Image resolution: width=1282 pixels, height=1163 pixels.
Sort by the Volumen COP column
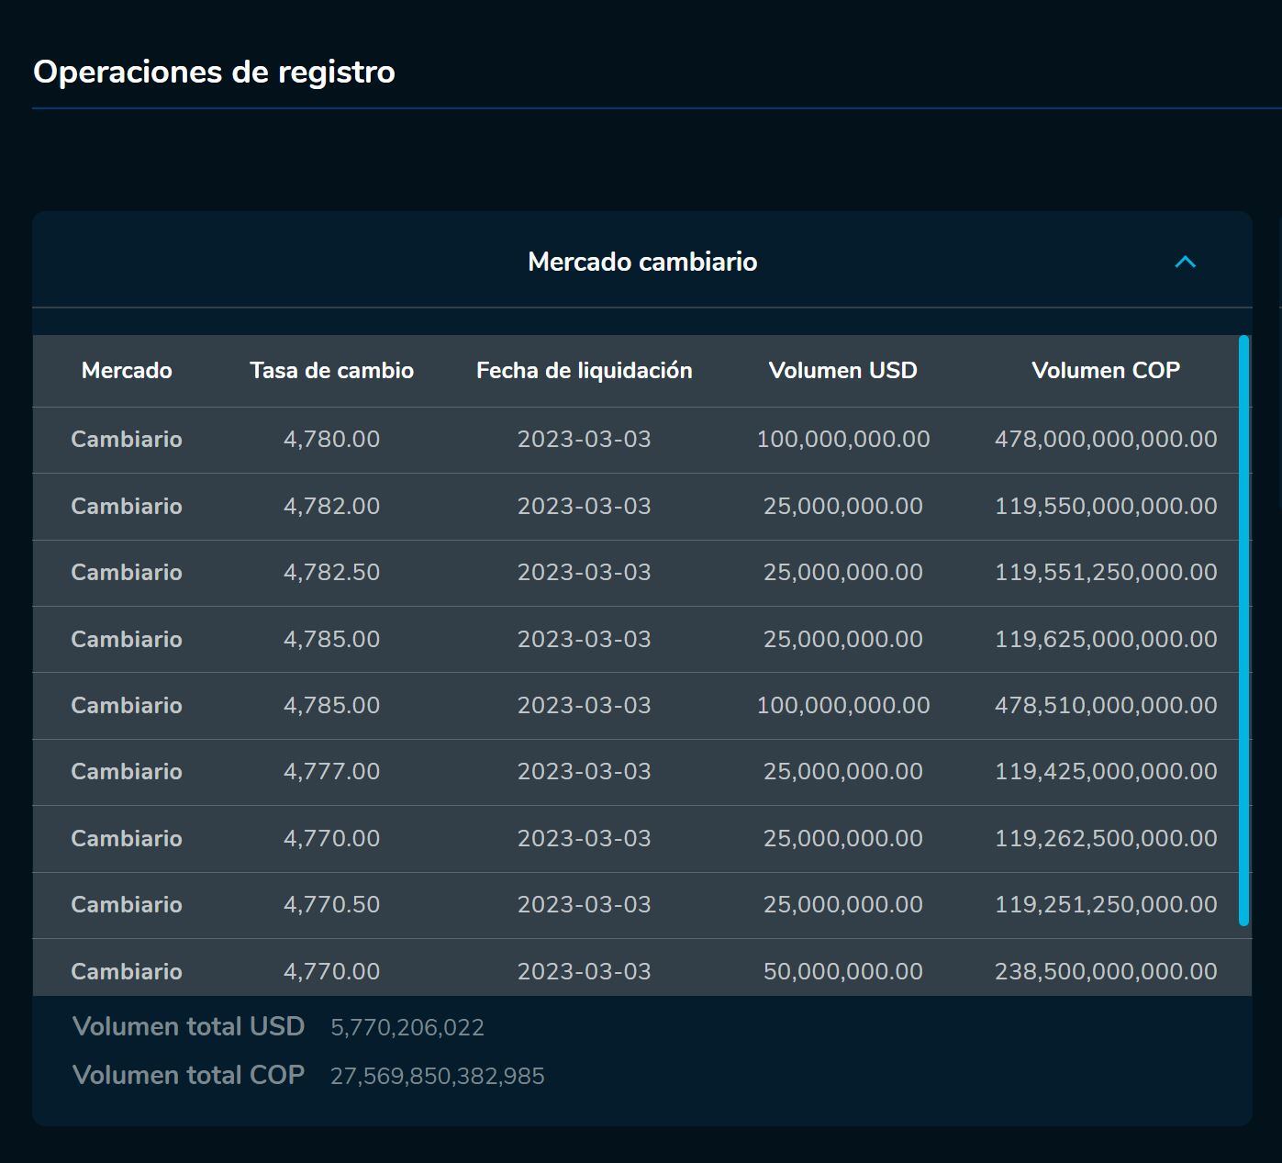click(x=1106, y=371)
